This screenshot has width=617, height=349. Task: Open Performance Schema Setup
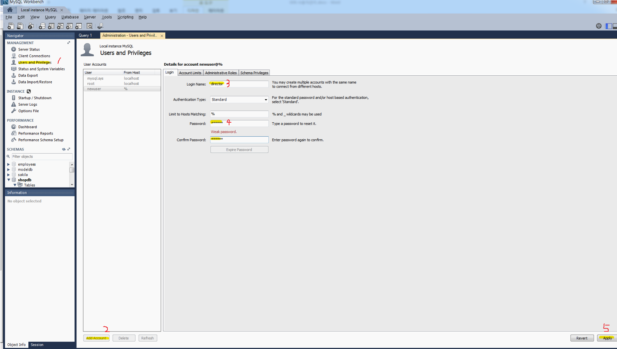(40, 140)
